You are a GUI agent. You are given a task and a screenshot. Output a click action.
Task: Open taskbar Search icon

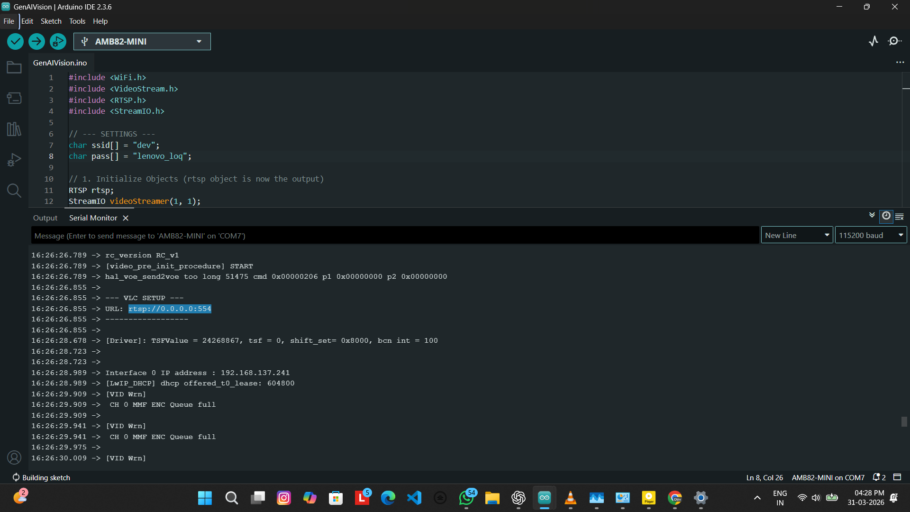[x=231, y=498]
